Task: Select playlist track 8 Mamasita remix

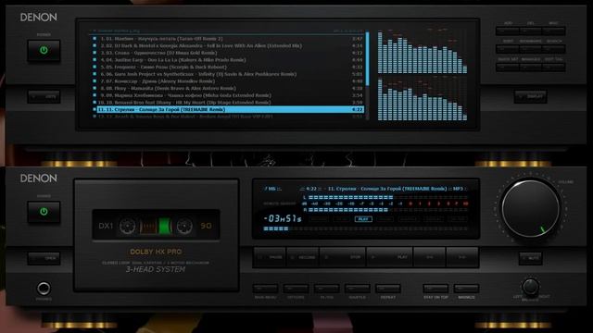Action: coord(227,88)
